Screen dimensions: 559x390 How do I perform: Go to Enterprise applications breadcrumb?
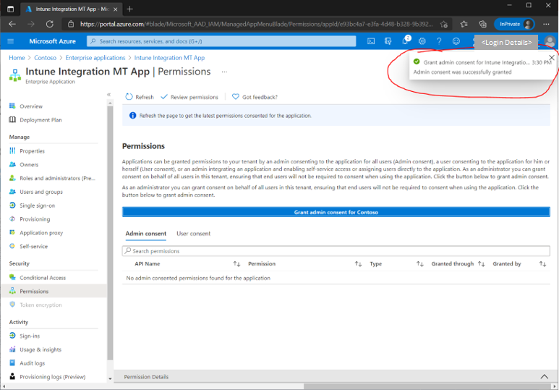point(95,58)
